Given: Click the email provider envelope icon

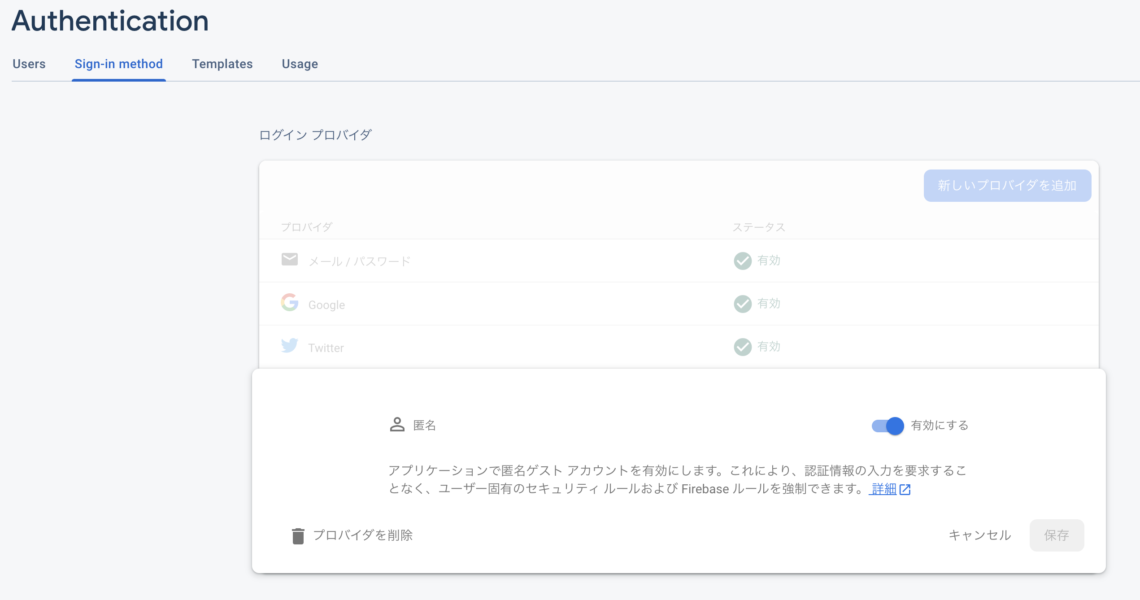Looking at the screenshot, I should 290,259.
